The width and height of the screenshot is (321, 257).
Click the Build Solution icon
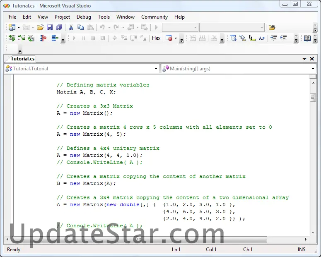[x=12, y=38]
